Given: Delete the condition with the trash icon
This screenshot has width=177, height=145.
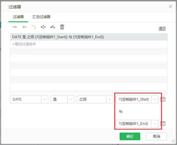Looking at the screenshot, I should [62, 27].
